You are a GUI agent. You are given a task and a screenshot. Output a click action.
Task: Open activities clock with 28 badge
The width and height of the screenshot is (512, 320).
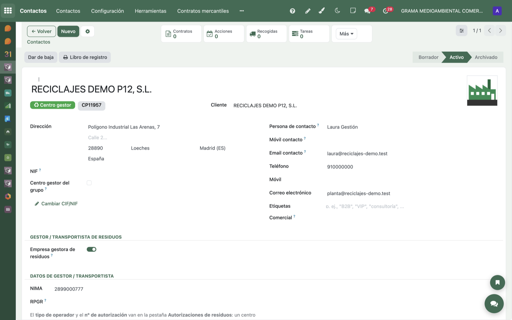tap(388, 11)
